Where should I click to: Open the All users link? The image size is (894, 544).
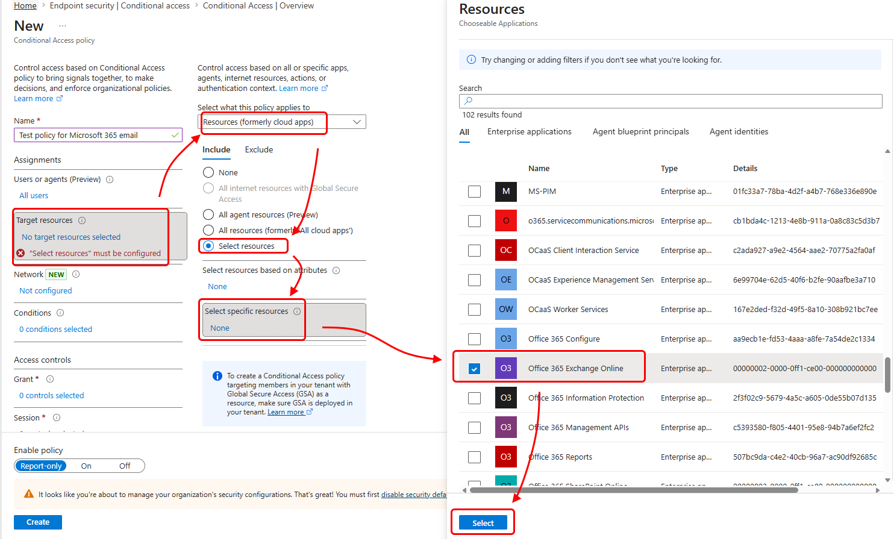pyautogui.click(x=34, y=195)
